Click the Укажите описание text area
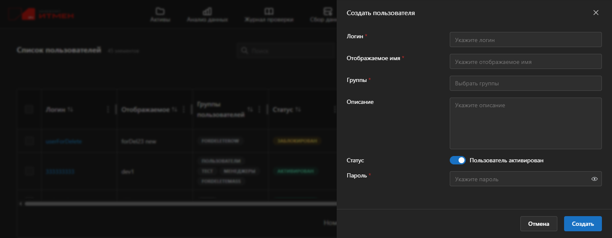This screenshot has width=612, height=238. (x=526, y=123)
